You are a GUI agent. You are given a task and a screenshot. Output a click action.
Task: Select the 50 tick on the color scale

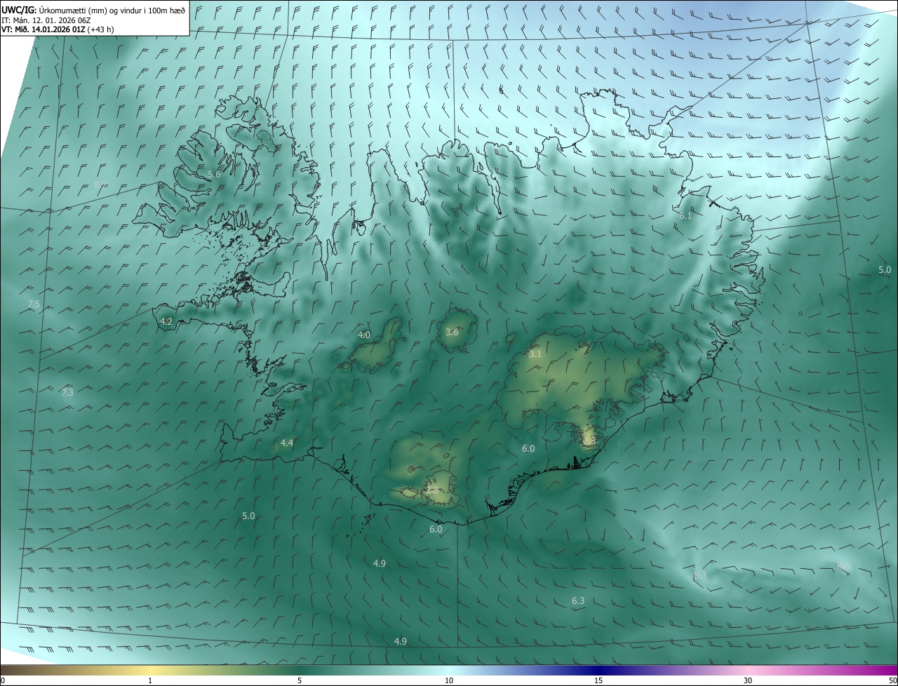[892, 680]
